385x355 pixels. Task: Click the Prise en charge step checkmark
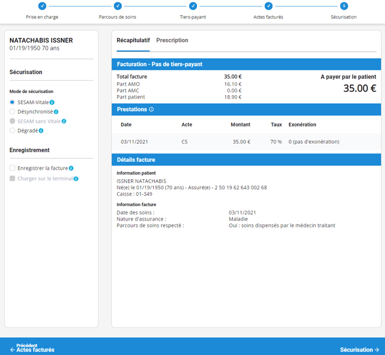42,6
